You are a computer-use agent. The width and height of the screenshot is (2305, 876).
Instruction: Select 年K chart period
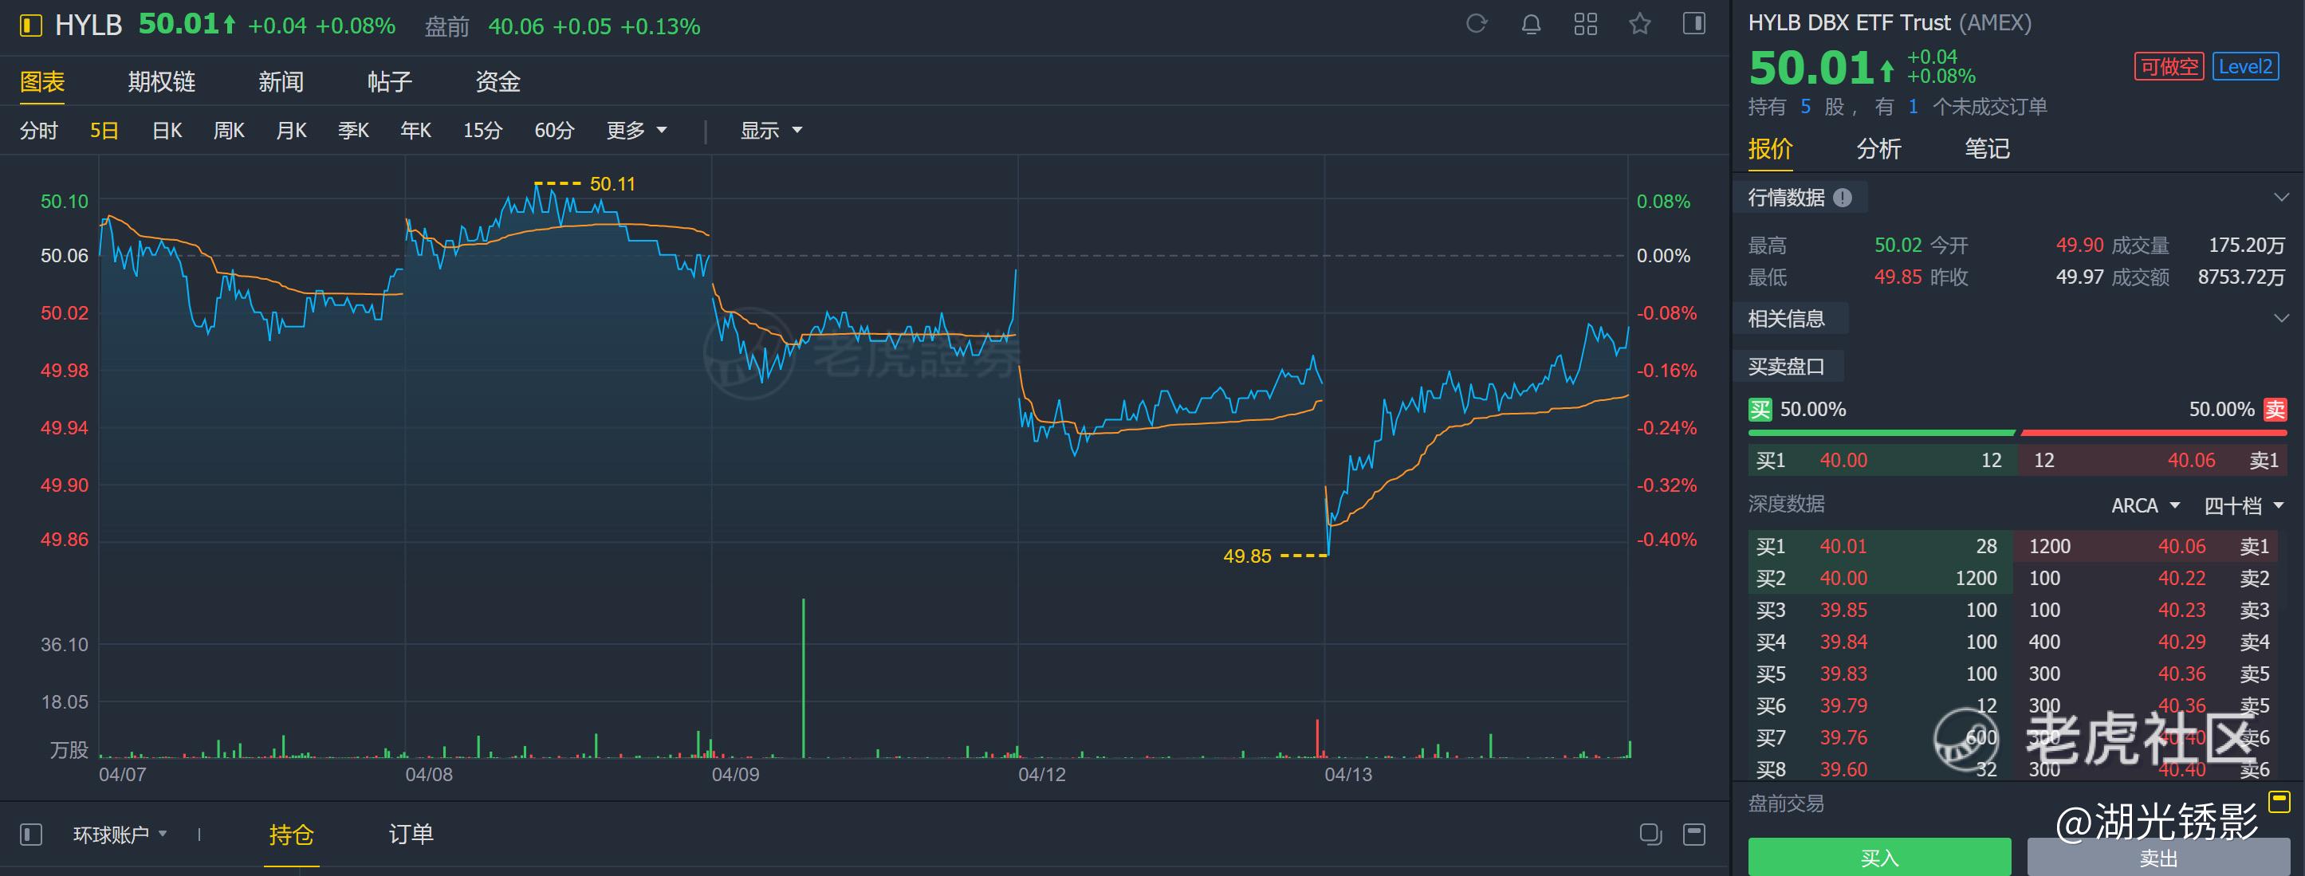point(416,131)
